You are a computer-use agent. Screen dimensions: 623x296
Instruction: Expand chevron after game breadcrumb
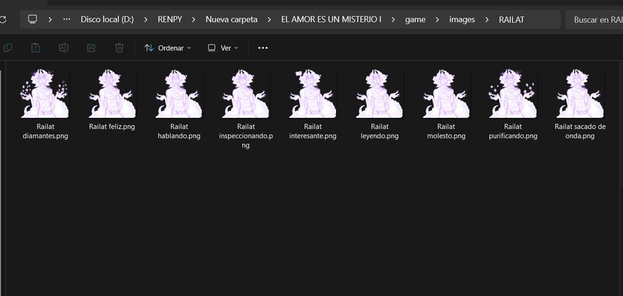coord(437,19)
